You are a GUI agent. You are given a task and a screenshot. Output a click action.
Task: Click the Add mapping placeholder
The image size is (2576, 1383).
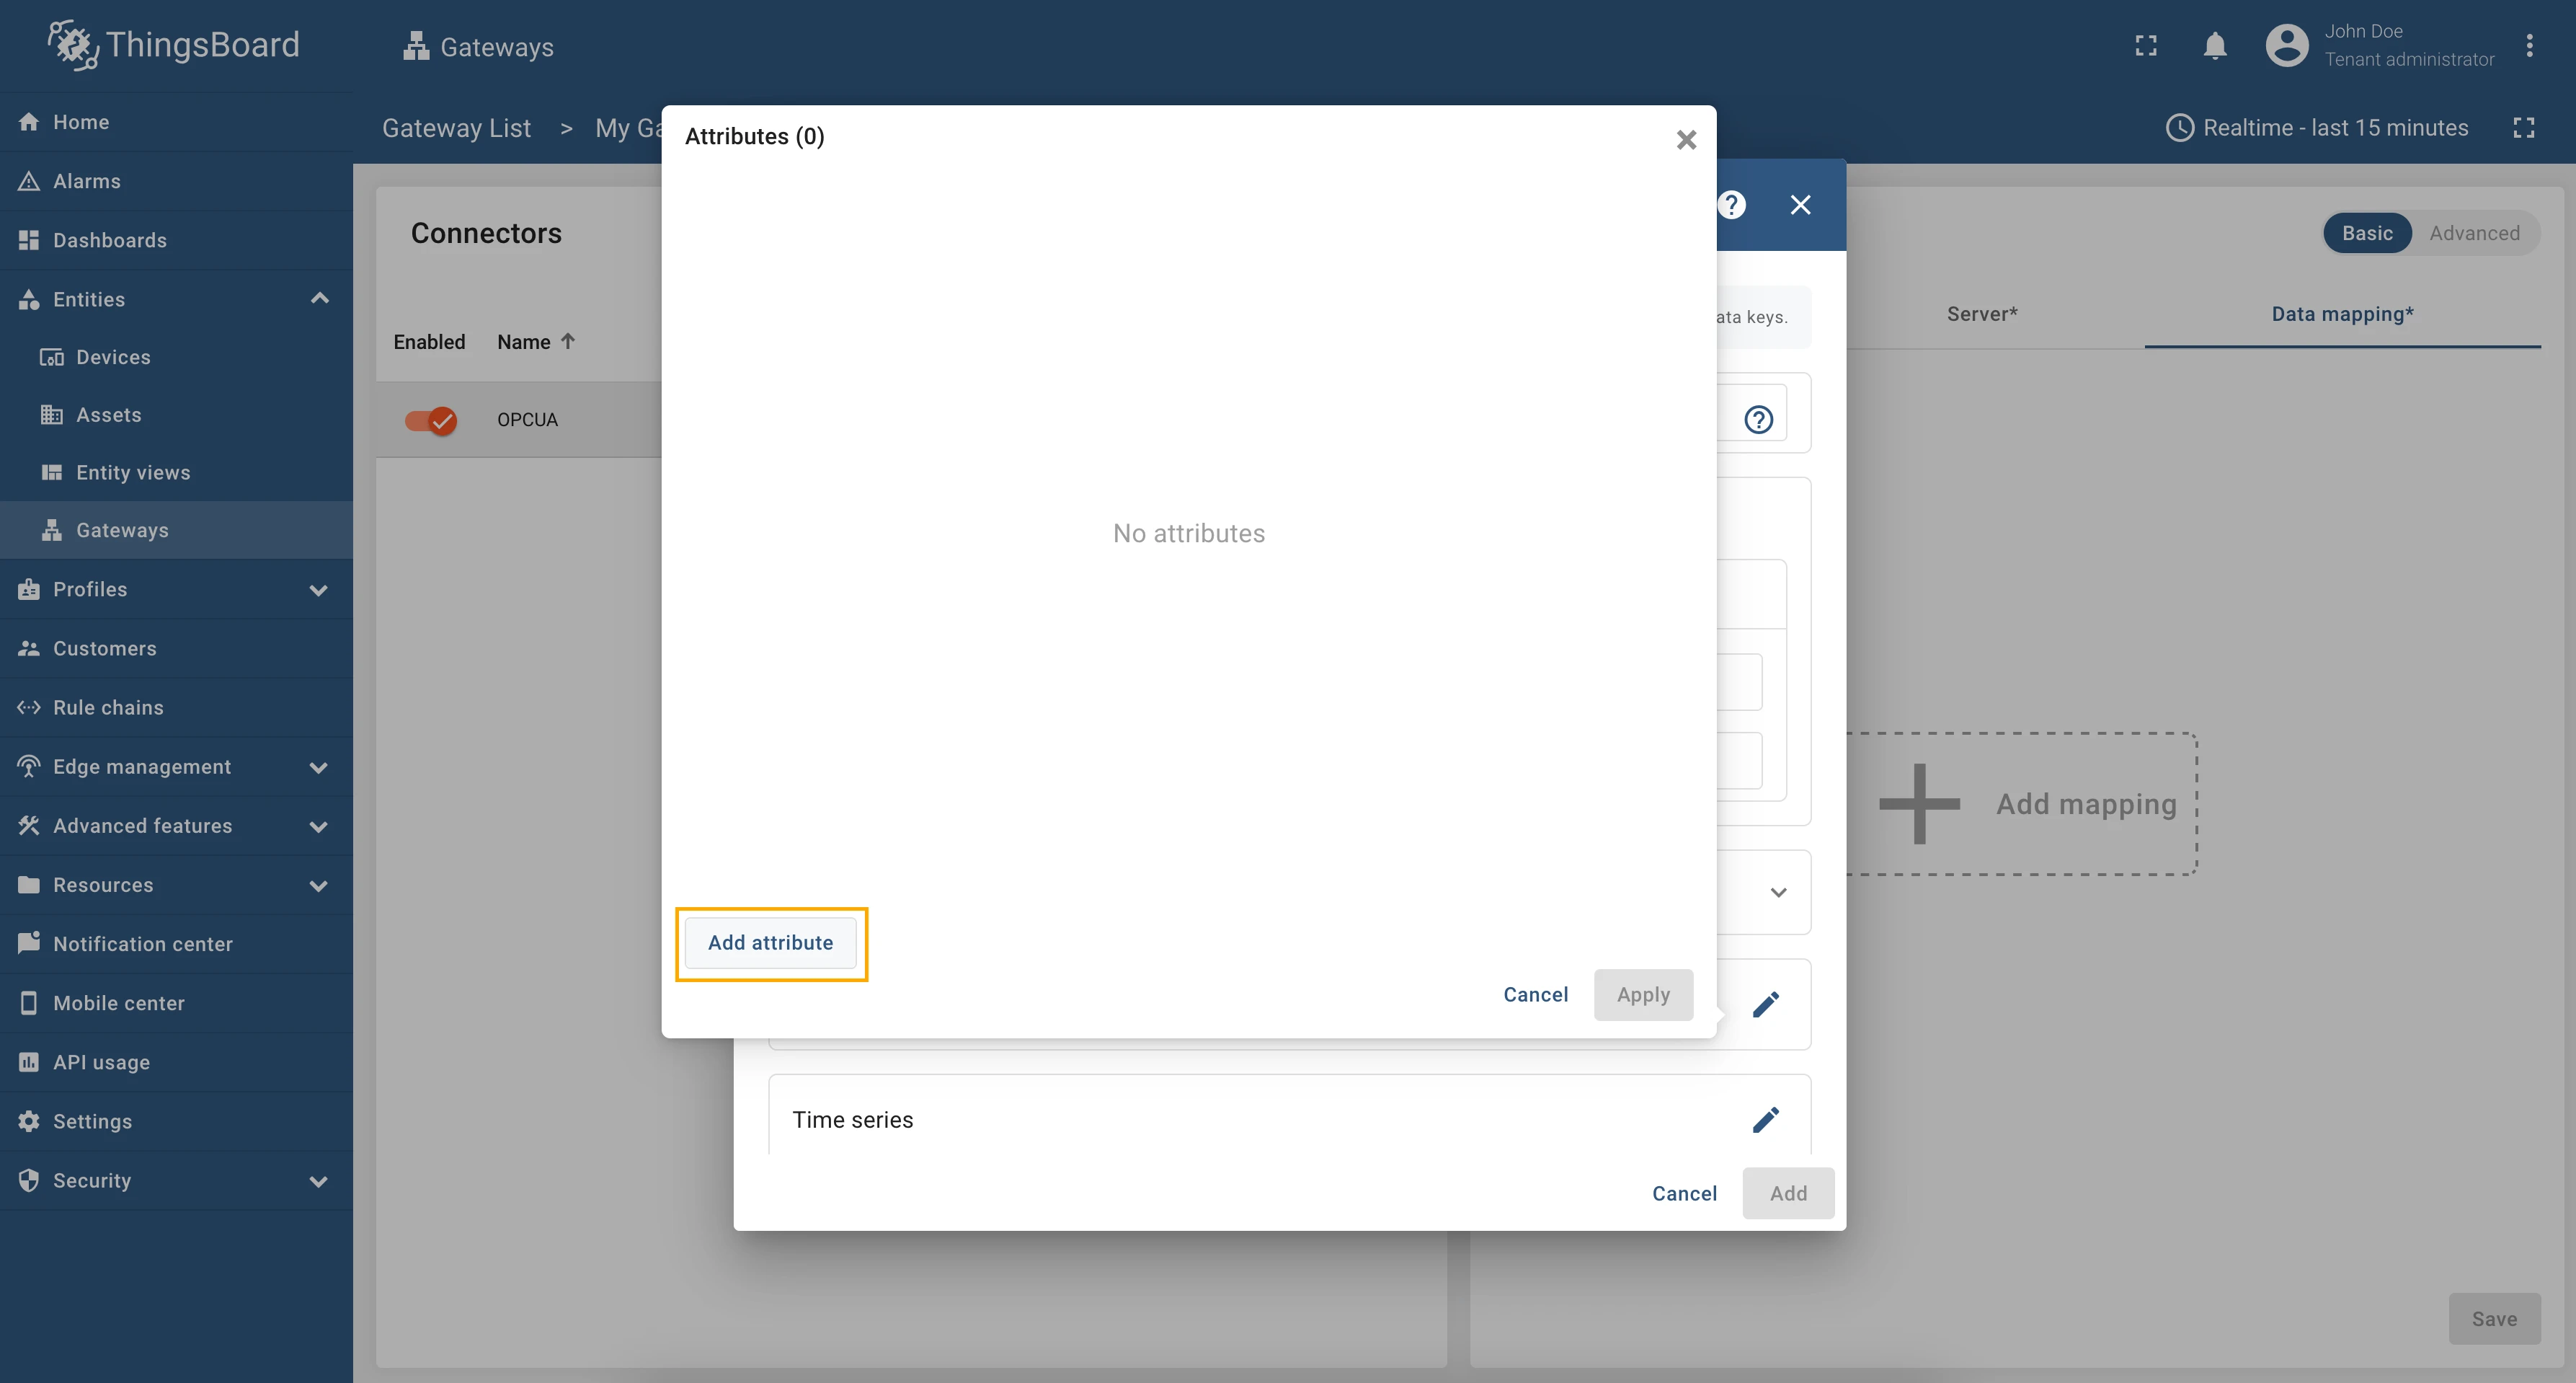click(2022, 803)
